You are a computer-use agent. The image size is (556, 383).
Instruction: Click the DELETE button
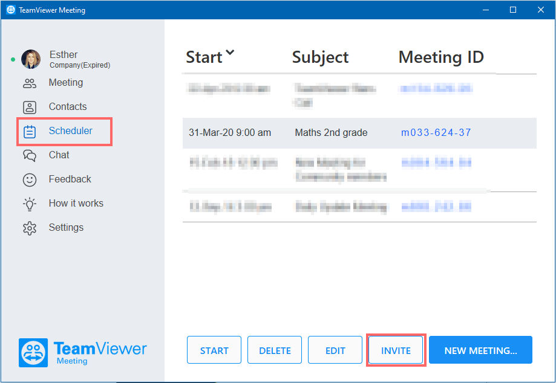(x=275, y=350)
